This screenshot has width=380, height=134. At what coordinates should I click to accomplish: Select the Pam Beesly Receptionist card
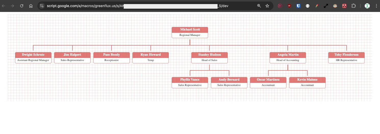click(111, 57)
